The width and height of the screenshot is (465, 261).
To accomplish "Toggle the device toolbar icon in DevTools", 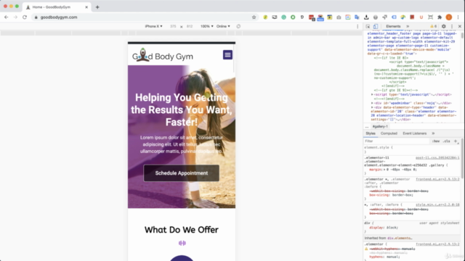I will tap(376, 26).
